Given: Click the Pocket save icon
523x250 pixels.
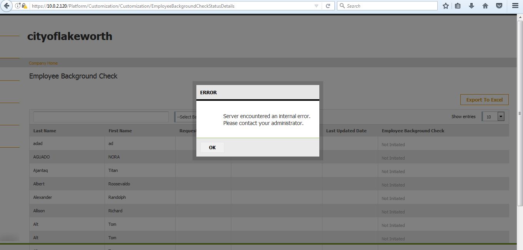Looking at the screenshot, I should coord(499,6).
